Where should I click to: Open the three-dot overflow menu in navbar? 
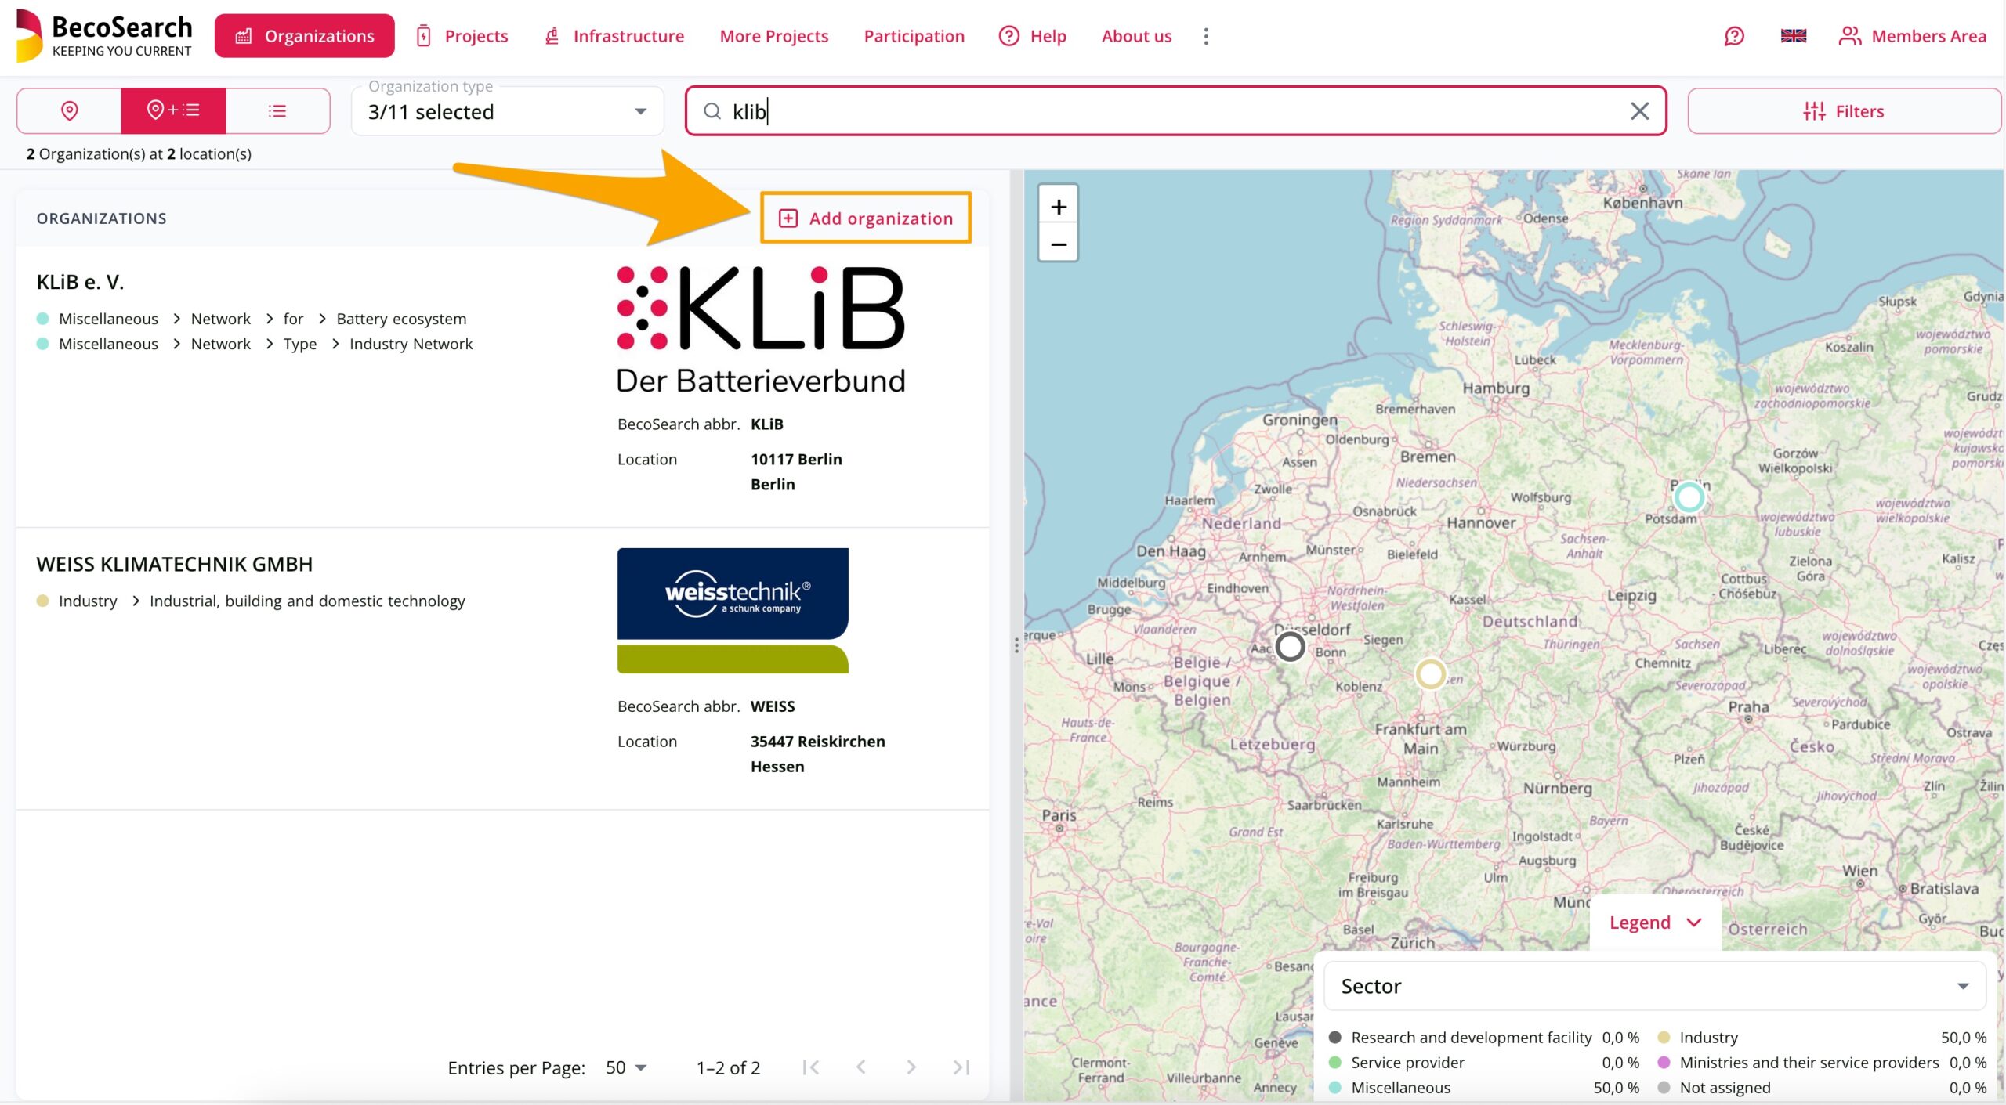point(1206,36)
